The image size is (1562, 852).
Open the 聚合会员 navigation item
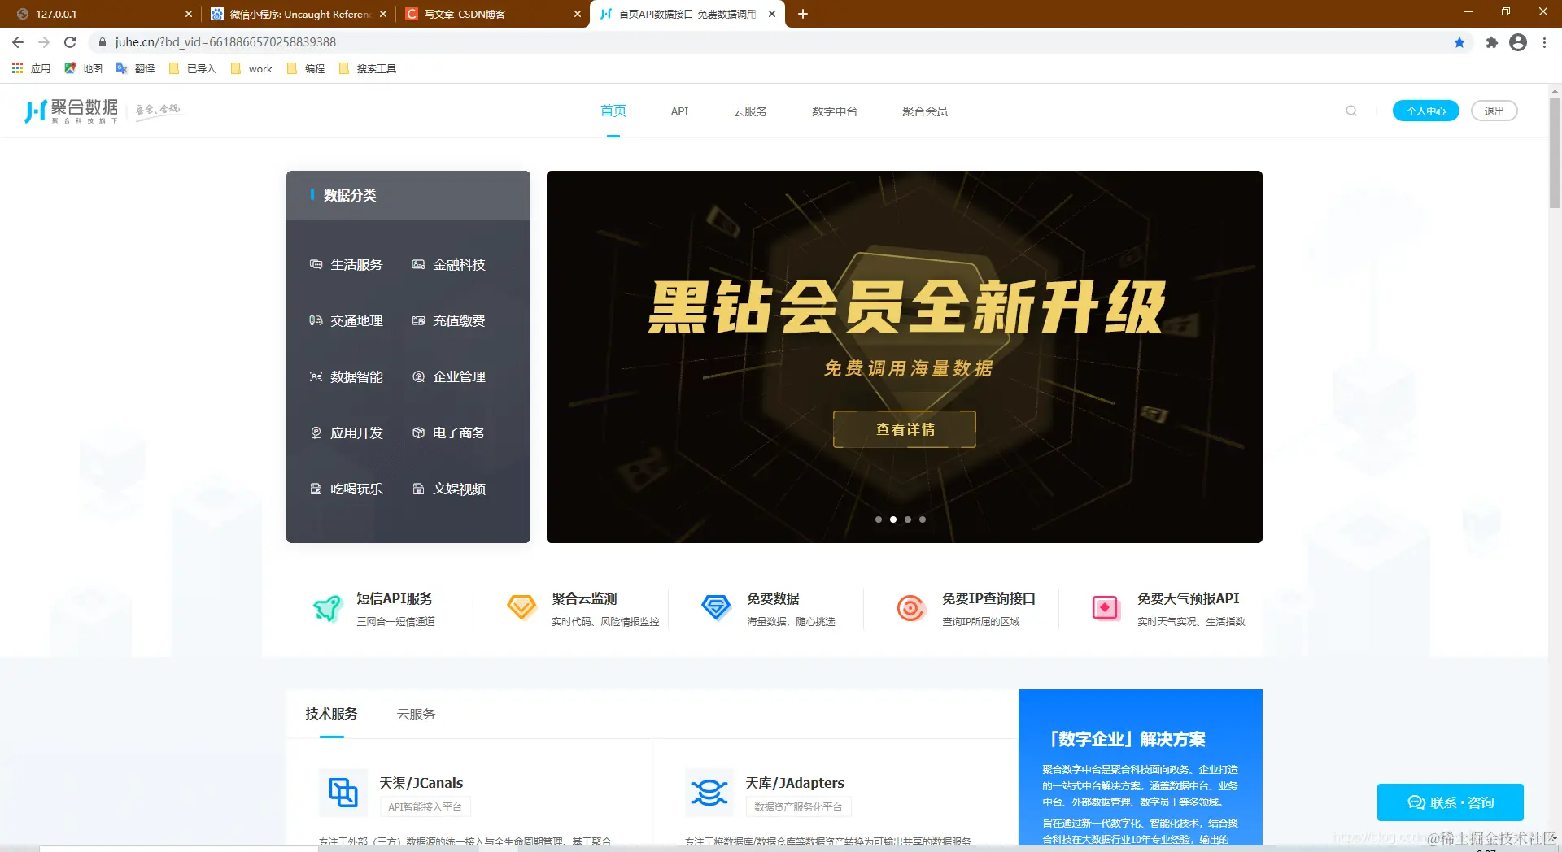tap(925, 111)
